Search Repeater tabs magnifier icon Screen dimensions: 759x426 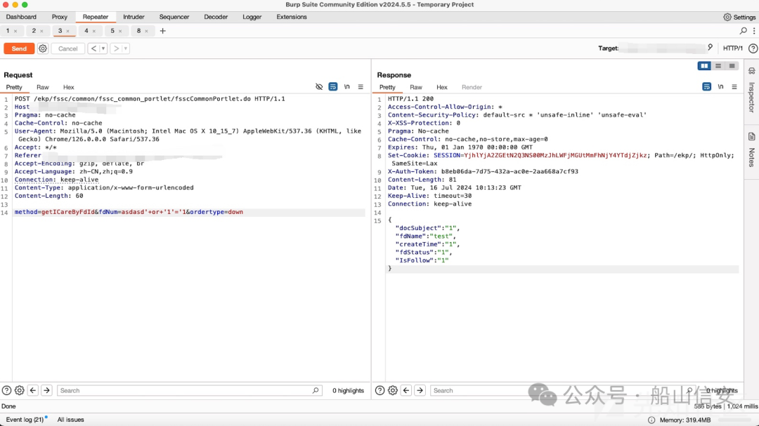pos(743,31)
